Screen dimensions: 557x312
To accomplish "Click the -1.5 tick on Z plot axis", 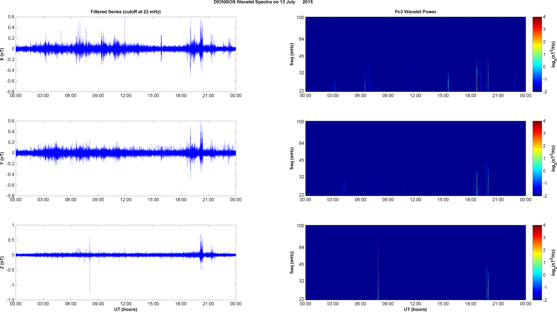I will coord(10,300).
